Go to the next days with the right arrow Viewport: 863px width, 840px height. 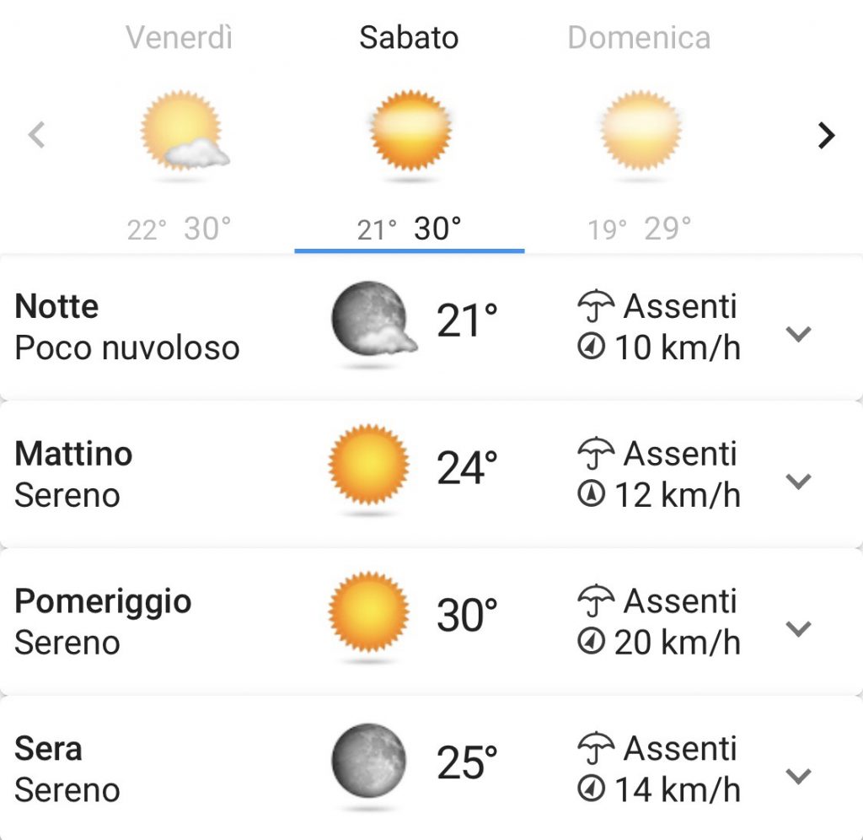click(826, 136)
